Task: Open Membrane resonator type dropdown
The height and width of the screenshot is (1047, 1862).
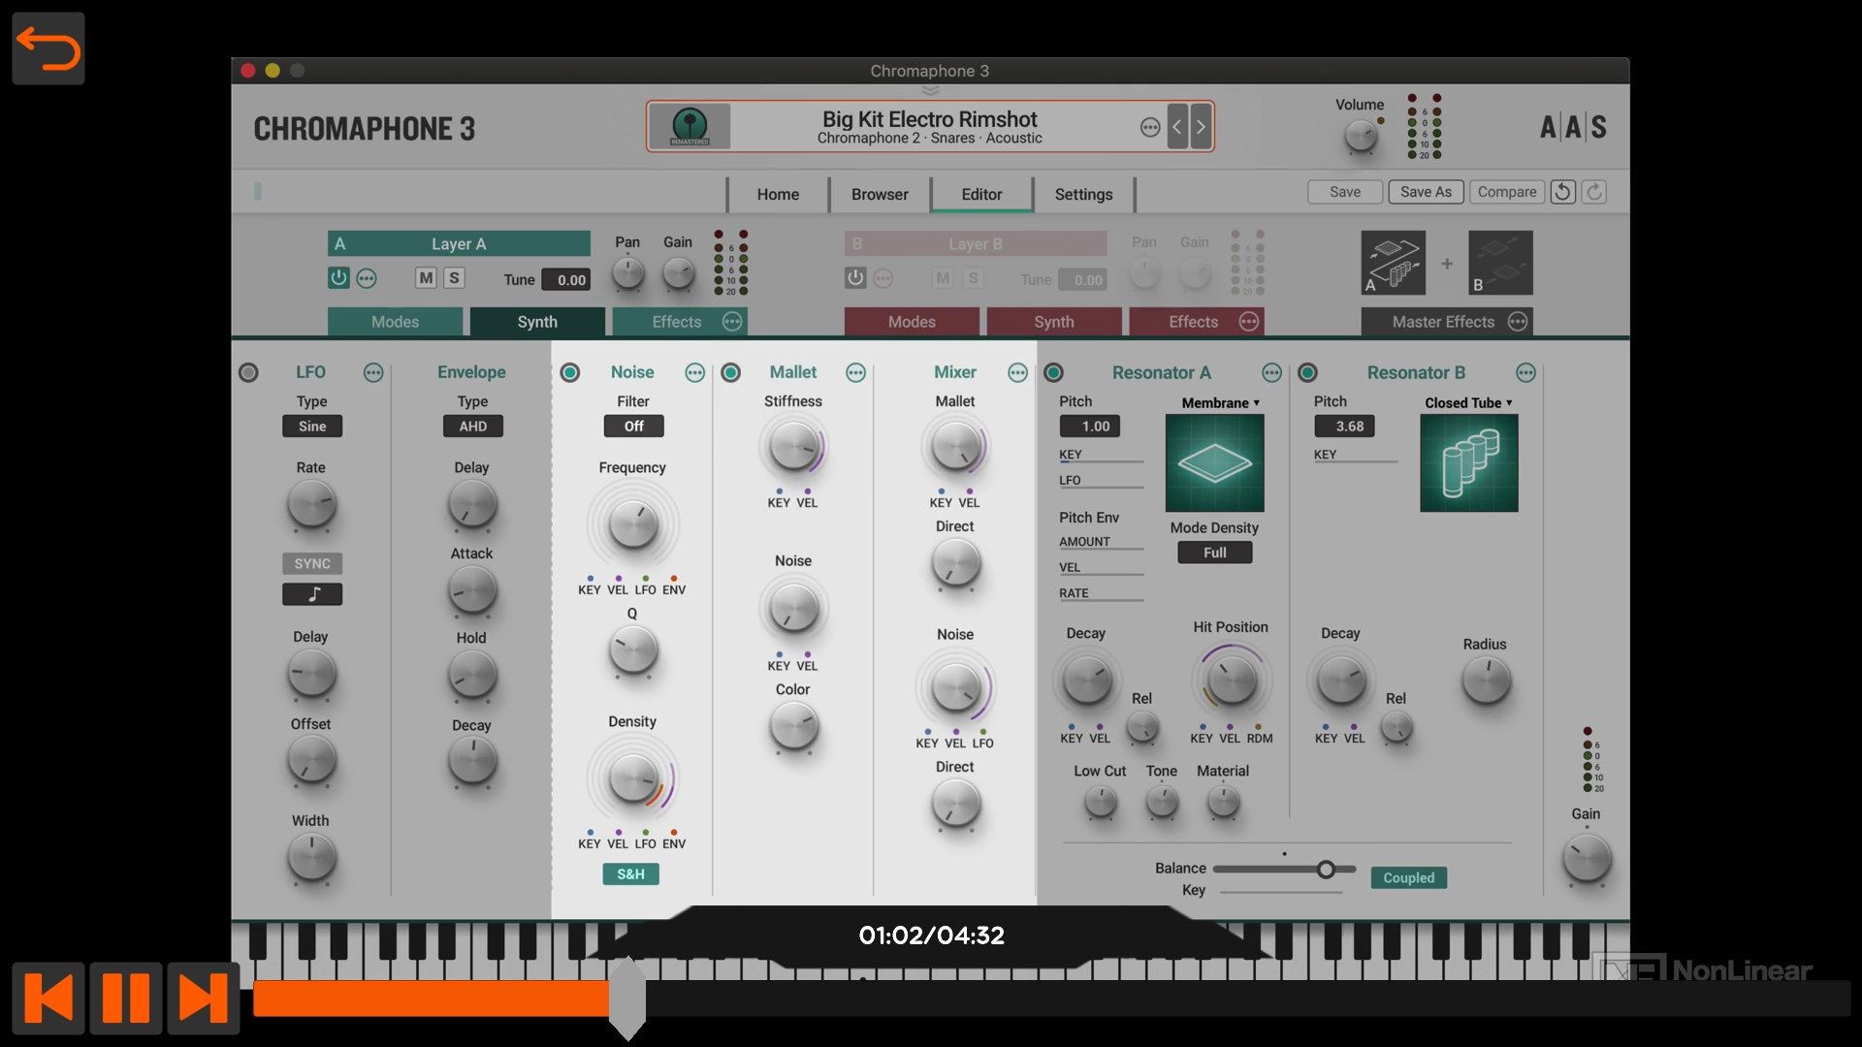Action: pos(1220,403)
